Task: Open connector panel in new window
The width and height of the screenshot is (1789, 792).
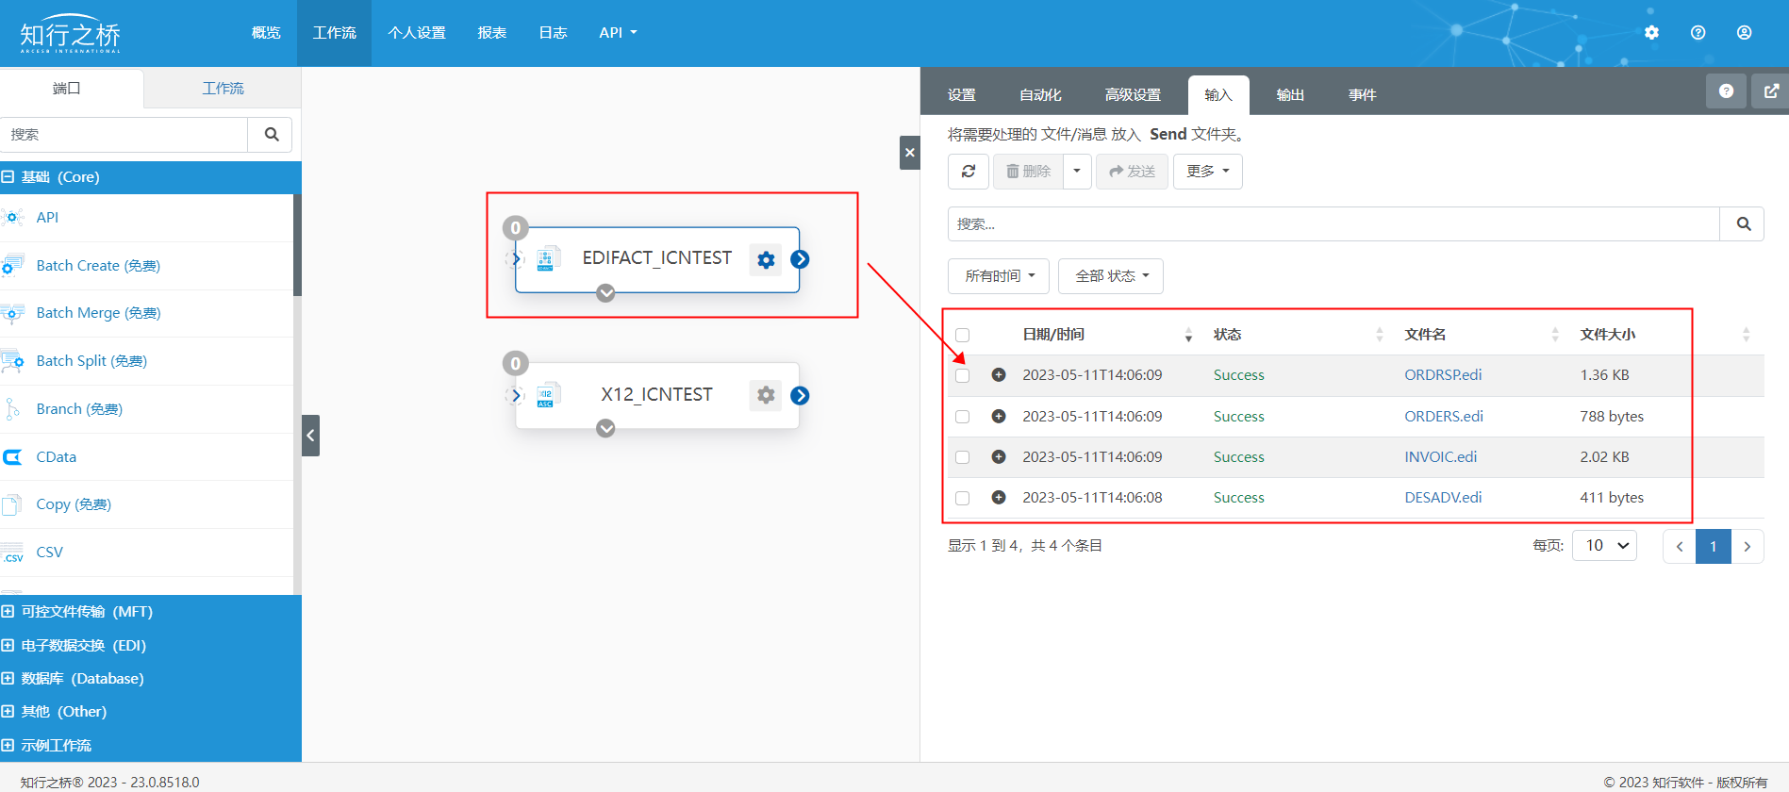Action: click(1771, 91)
